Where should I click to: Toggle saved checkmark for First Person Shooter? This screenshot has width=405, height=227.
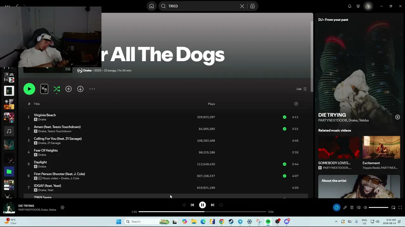pos(284,176)
